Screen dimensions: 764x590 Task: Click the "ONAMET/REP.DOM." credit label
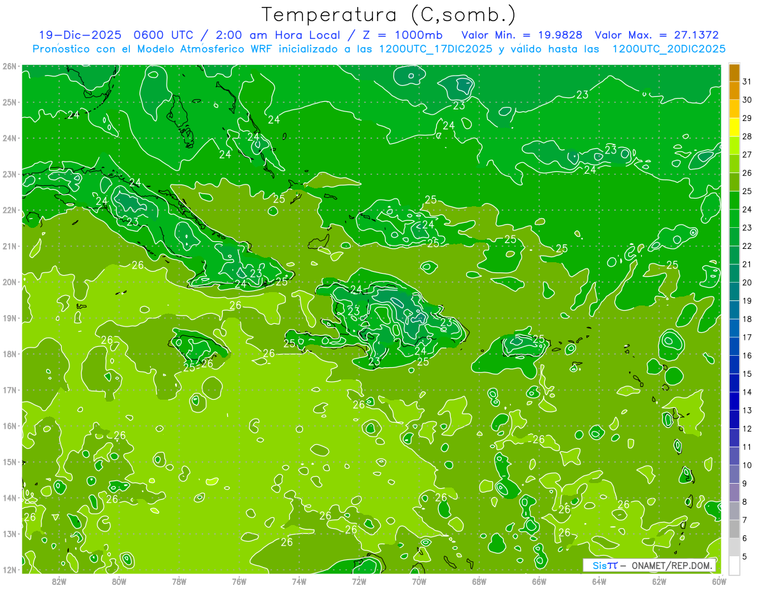(672, 565)
